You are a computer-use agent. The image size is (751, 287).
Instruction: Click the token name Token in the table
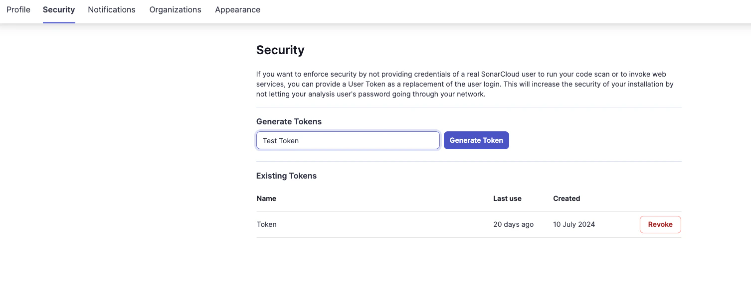click(266, 224)
